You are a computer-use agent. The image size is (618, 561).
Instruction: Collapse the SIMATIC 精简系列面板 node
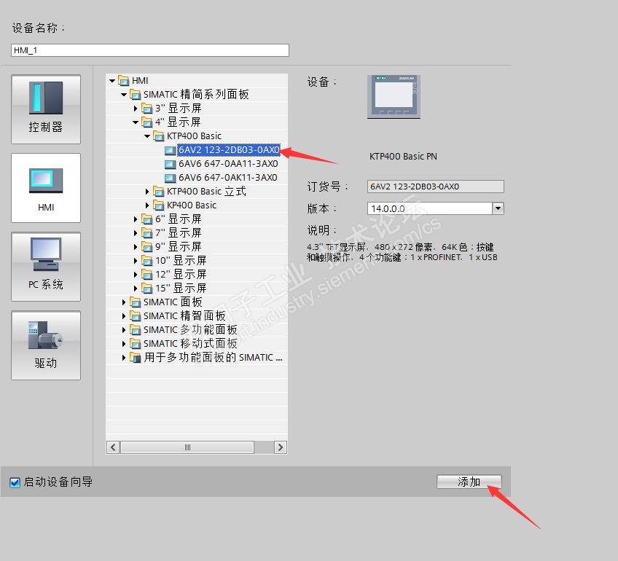(x=124, y=95)
